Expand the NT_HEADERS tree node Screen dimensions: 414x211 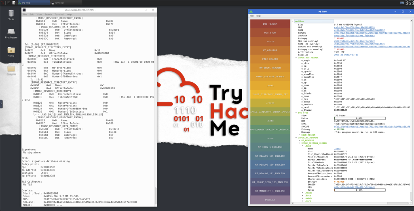point(299,141)
